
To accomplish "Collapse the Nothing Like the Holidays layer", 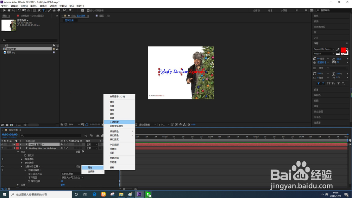I will [14, 148].
